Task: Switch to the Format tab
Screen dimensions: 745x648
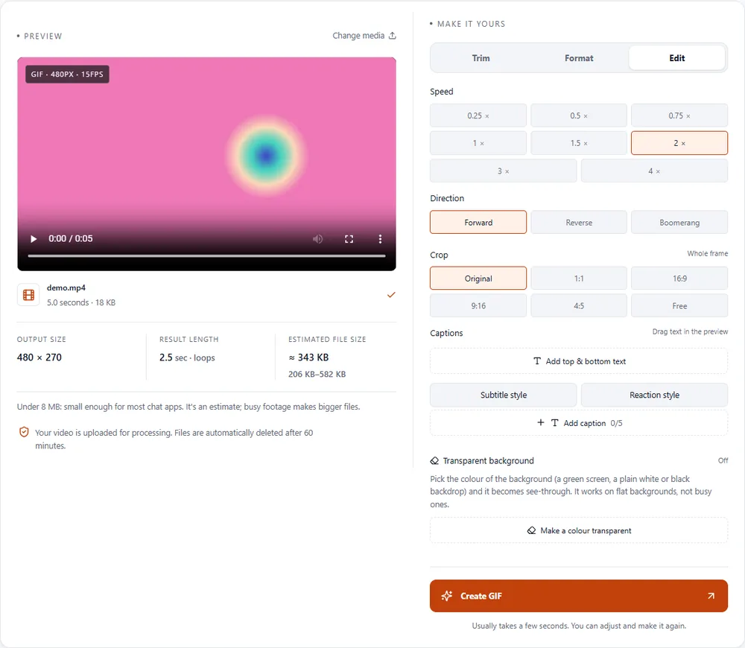Action: point(579,58)
